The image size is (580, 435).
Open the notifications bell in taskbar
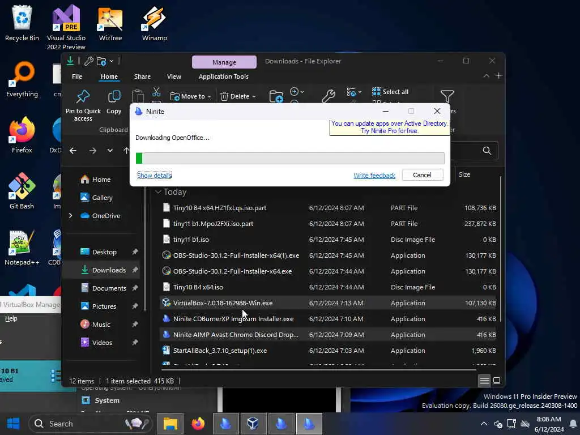[x=573, y=424]
